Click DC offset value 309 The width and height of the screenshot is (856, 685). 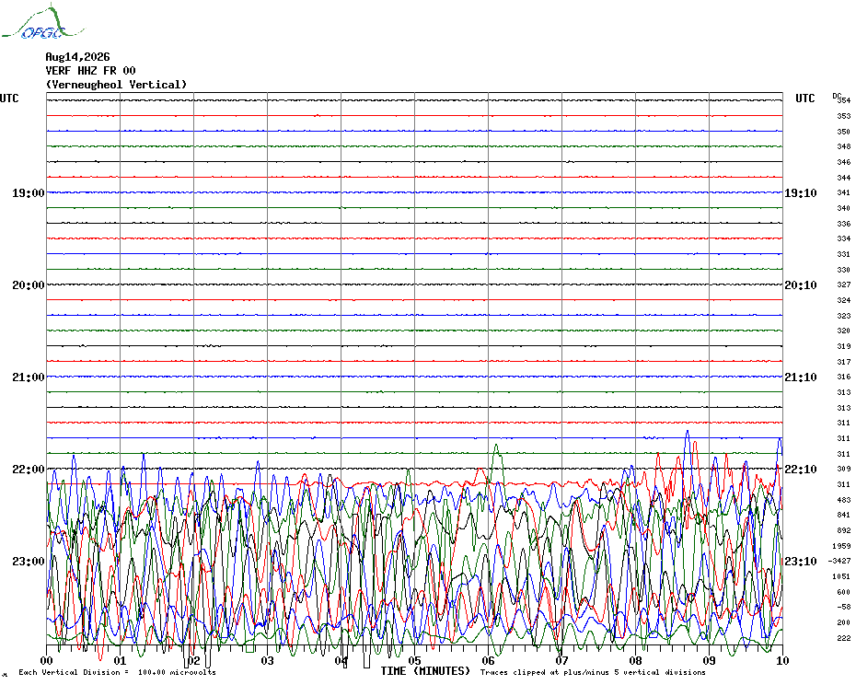(x=844, y=469)
